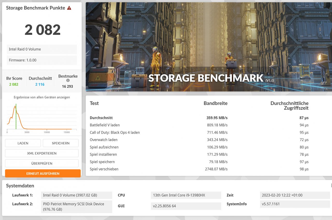Screen dimensions: 332x220
Task: Open 'Ergebnisse von allen Geräten anzeigen' link
Action: (x=42, y=97)
